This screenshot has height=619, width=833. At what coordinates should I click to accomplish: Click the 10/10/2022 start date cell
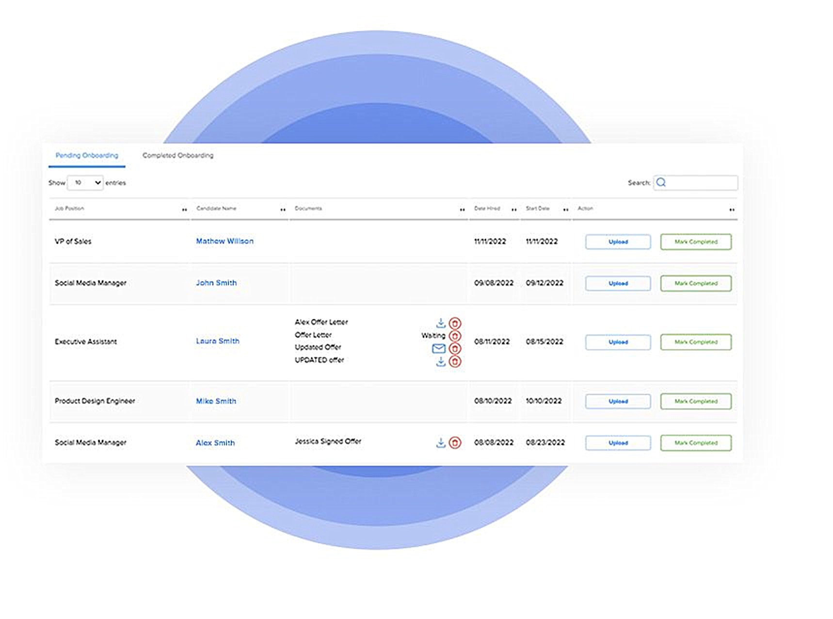[544, 401]
